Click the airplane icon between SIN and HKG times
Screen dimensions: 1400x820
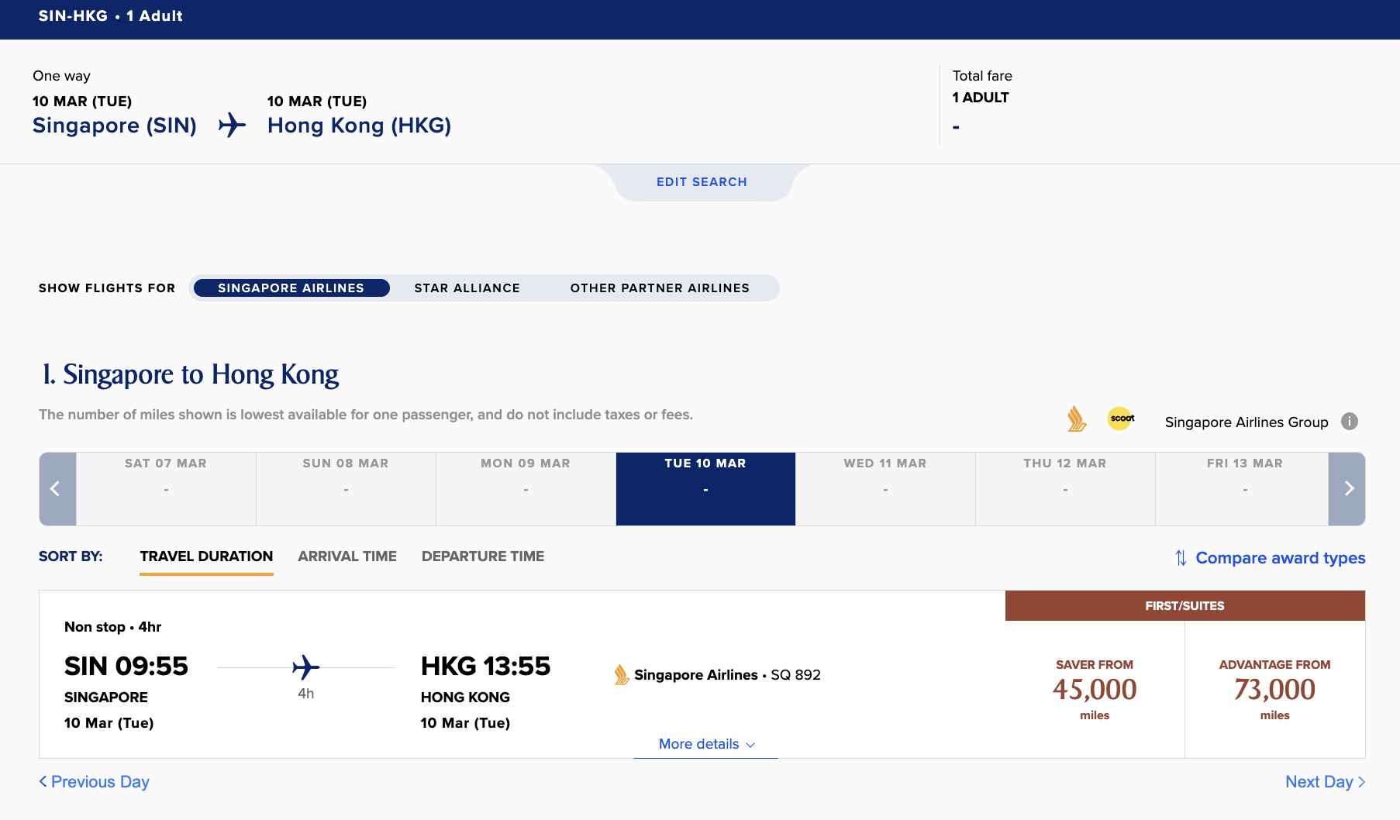[x=305, y=667]
